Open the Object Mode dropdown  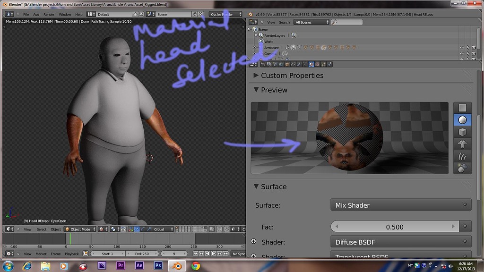click(80, 229)
